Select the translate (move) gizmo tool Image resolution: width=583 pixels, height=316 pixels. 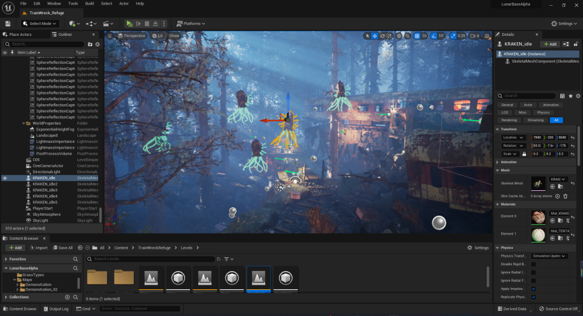click(x=375, y=36)
